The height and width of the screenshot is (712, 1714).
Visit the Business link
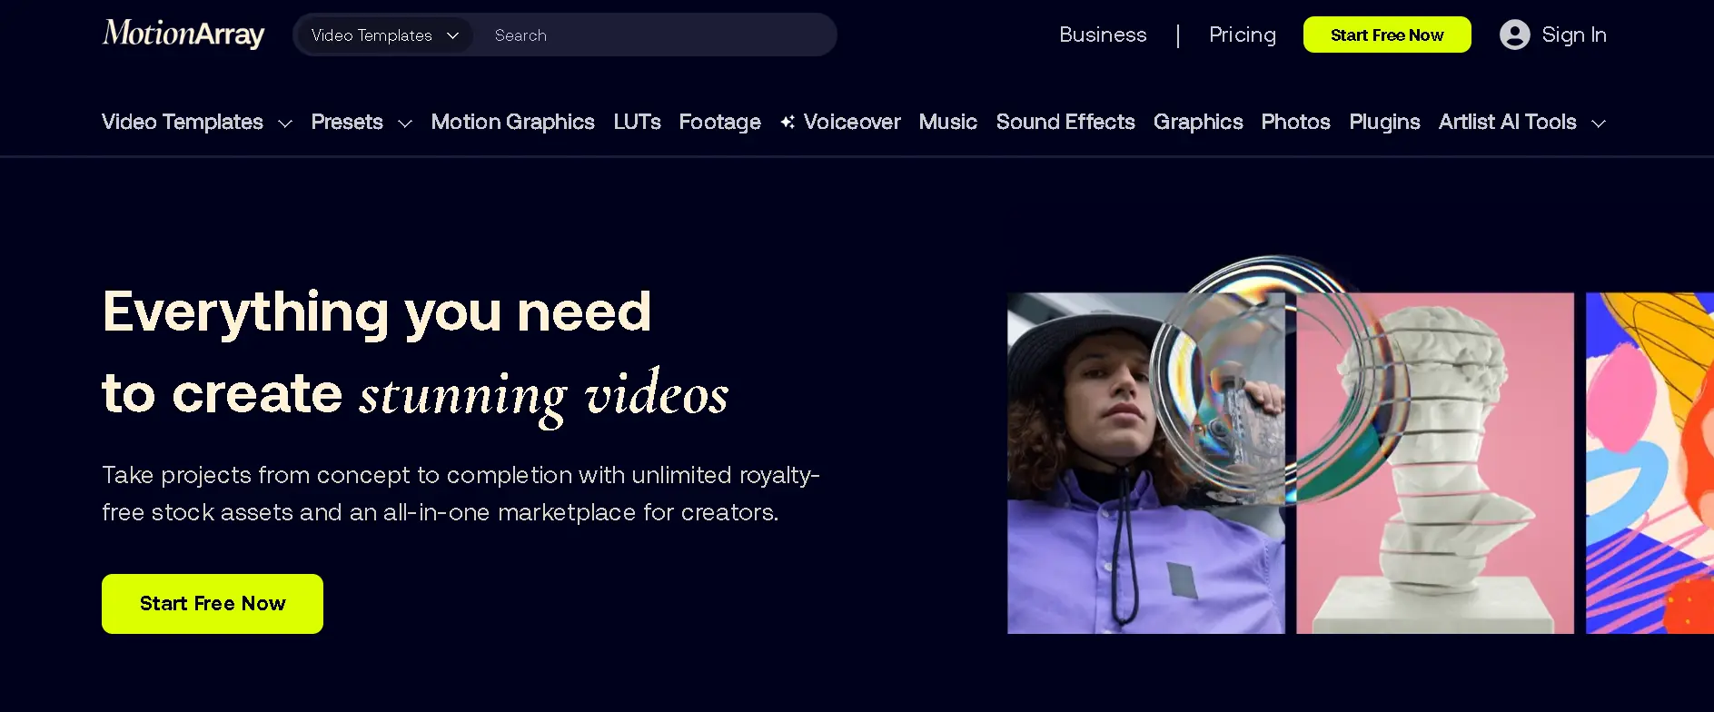1103,35
